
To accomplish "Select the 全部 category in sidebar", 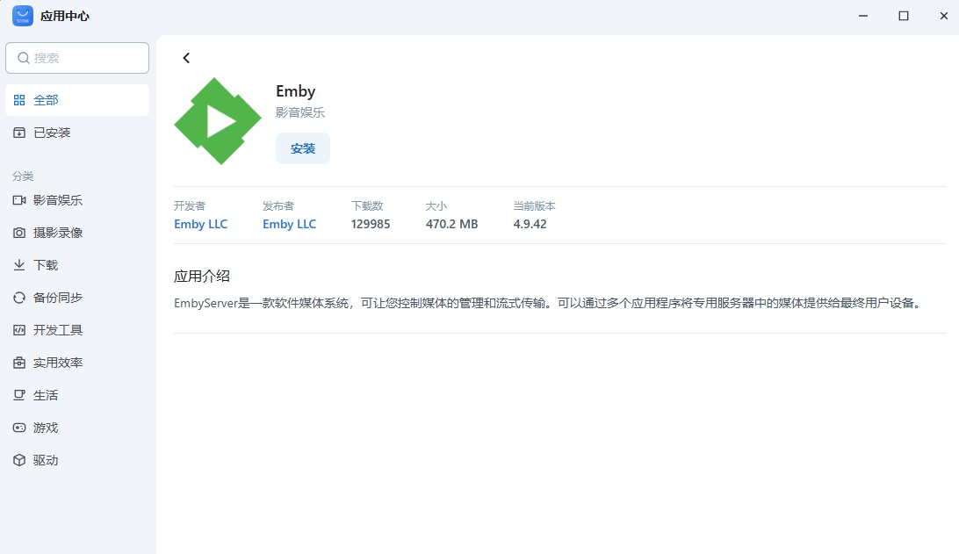I will (77, 100).
